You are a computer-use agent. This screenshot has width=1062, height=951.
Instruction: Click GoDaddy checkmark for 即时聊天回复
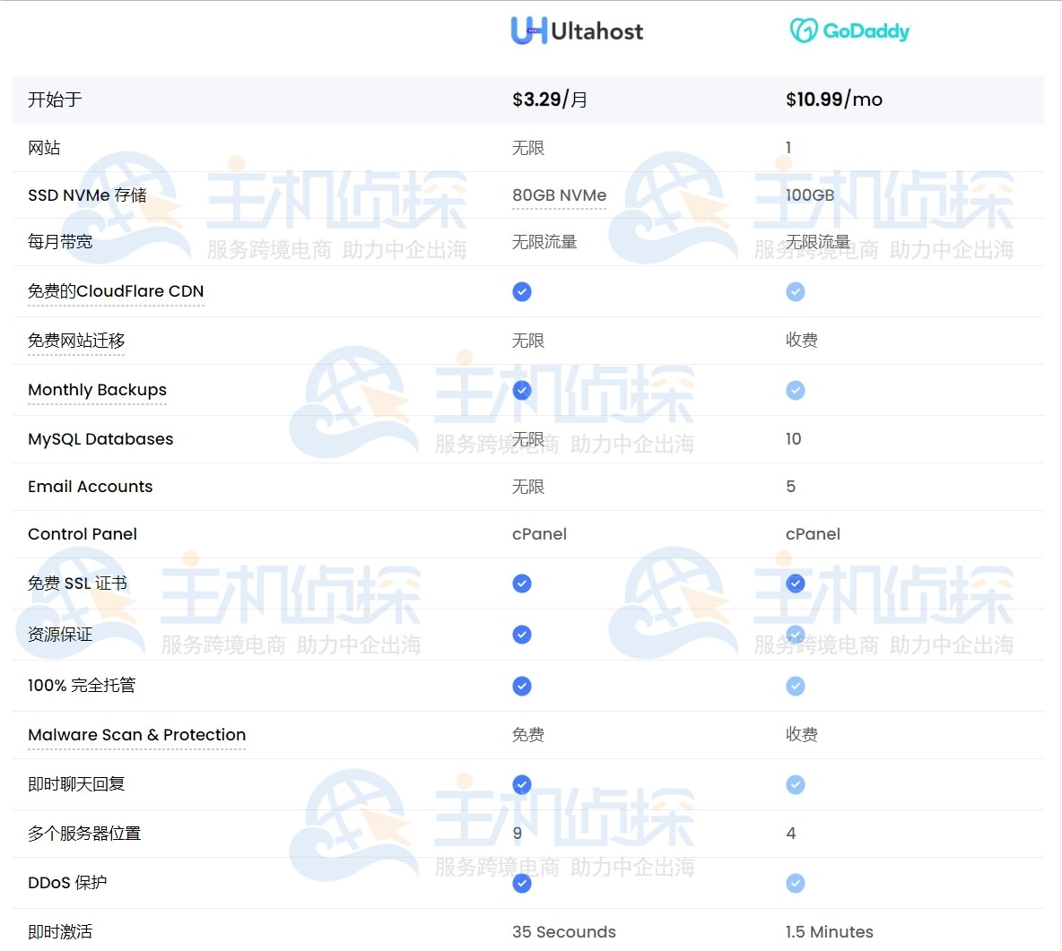point(795,785)
